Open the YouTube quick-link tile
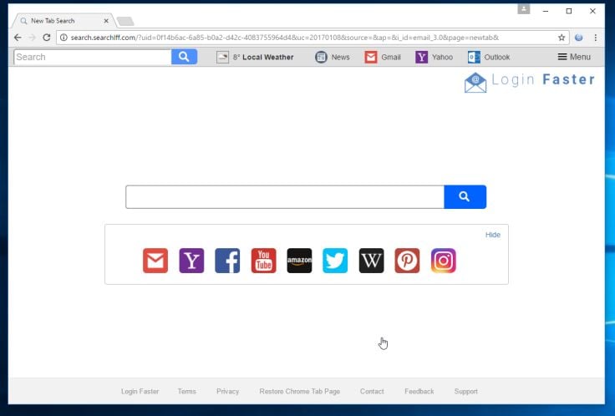The height and width of the screenshot is (416, 615). click(x=263, y=261)
